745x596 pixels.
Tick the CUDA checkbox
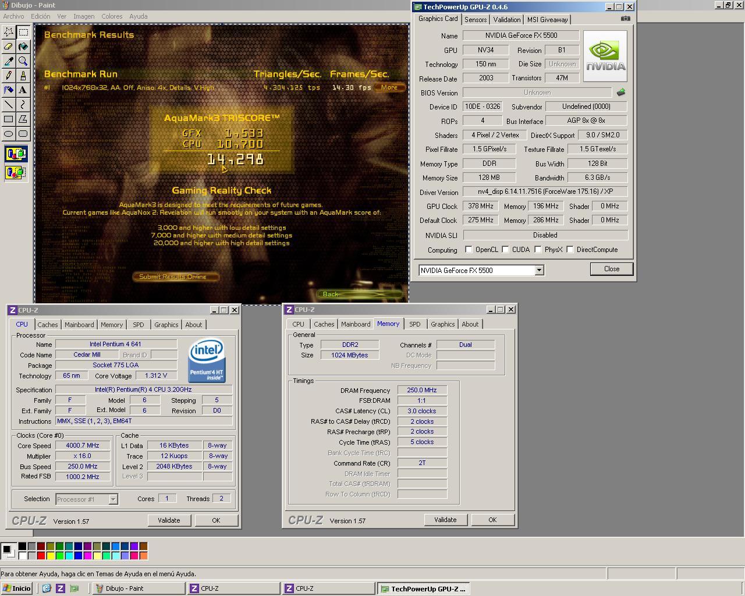[x=505, y=250]
